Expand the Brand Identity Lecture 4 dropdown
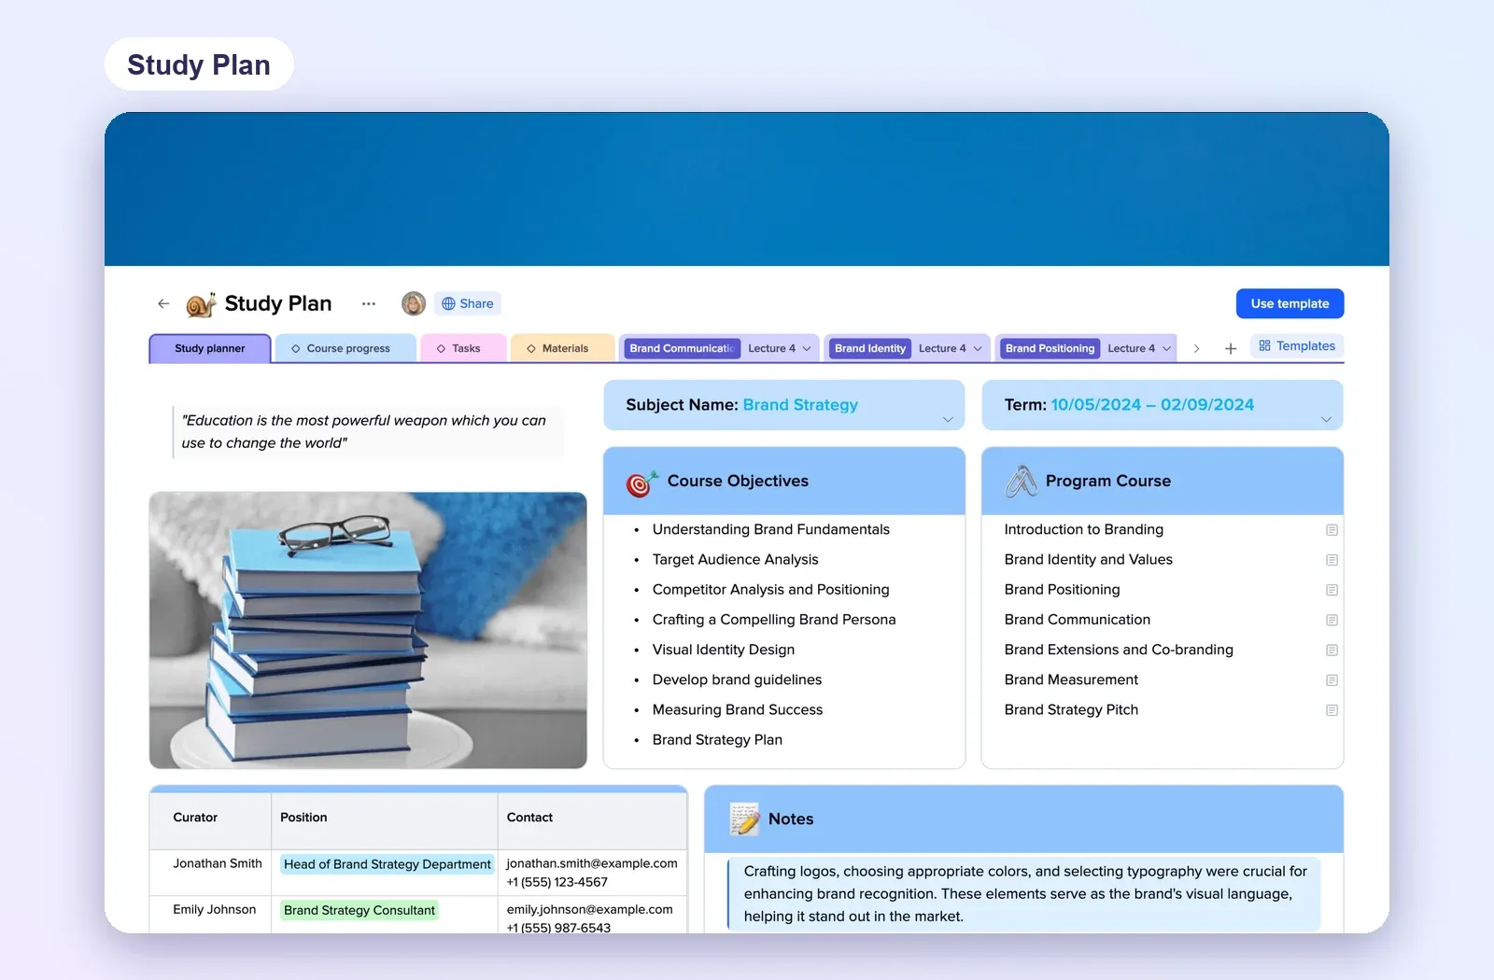The image size is (1494, 980). (x=978, y=348)
